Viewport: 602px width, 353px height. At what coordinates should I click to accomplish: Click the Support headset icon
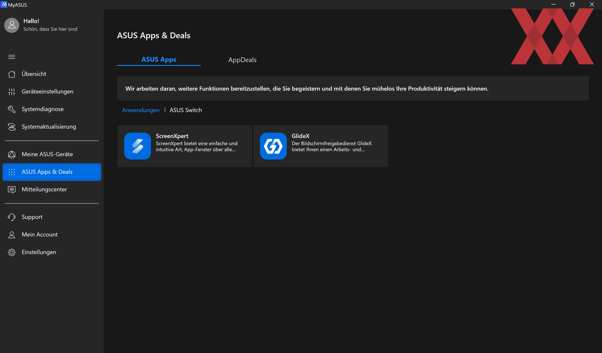(12, 217)
